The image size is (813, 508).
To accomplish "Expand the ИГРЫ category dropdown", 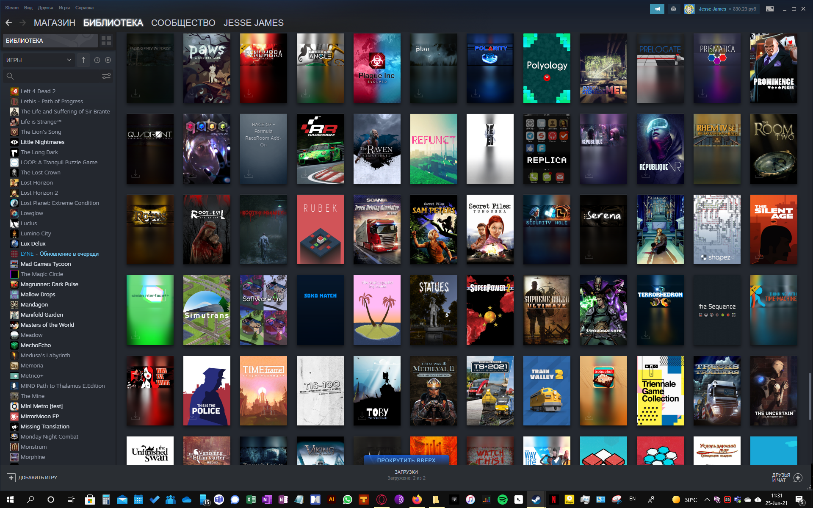I will (39, 60).
